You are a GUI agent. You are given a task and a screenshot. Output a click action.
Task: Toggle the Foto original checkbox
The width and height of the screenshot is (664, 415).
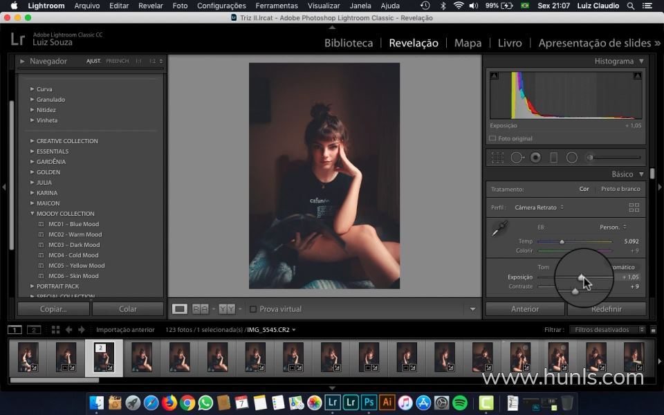click(x=492, y=138)
